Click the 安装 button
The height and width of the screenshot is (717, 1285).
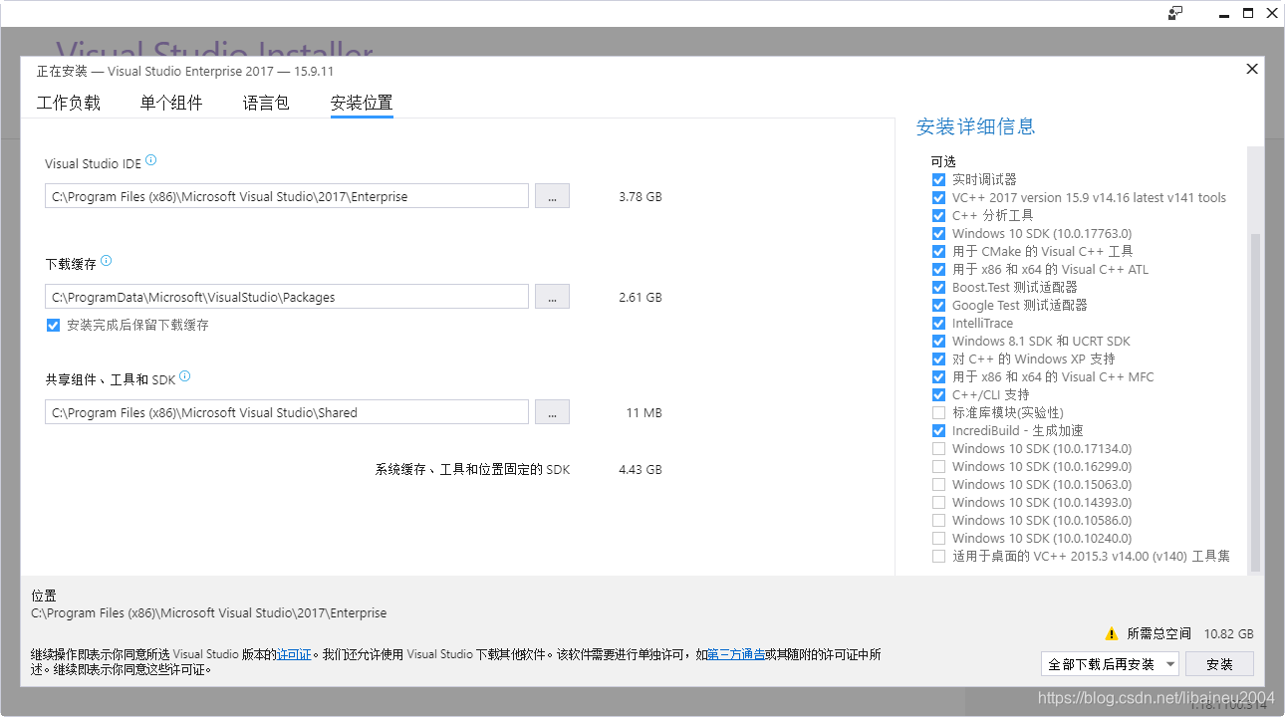[1219, 664]
